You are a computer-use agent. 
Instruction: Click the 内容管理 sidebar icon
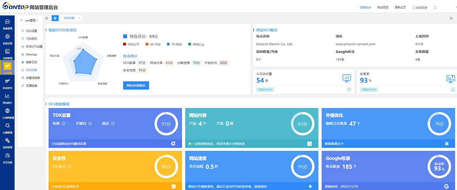pos(7,52)
